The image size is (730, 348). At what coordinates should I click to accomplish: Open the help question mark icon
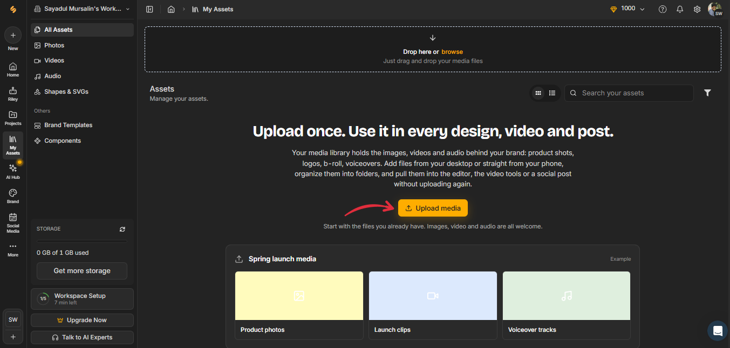pyautogui.click(x=663, y=9)
